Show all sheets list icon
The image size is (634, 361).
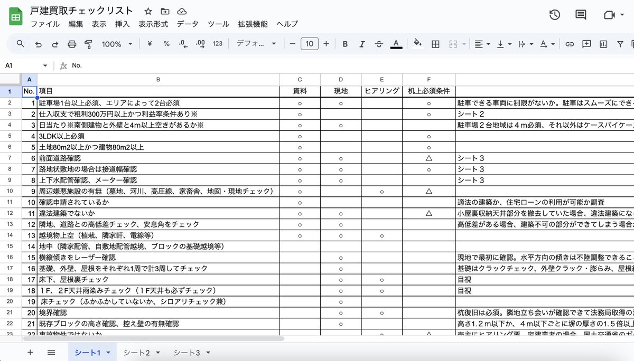point(51,352)
